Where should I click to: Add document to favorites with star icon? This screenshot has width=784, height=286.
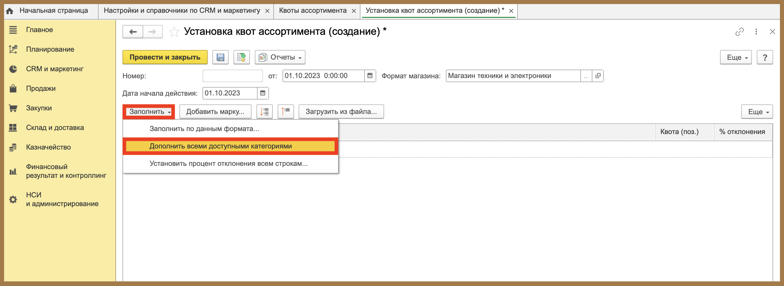(174, 32)
